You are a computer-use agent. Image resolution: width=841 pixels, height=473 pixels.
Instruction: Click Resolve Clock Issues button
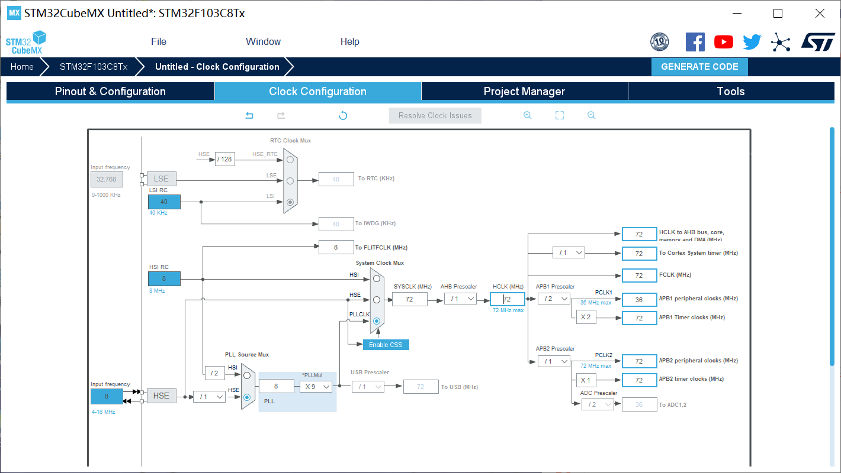pyautogui.click(x=435, y=116)
